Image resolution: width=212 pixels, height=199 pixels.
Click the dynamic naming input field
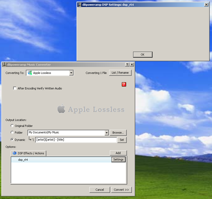point(76,140)
